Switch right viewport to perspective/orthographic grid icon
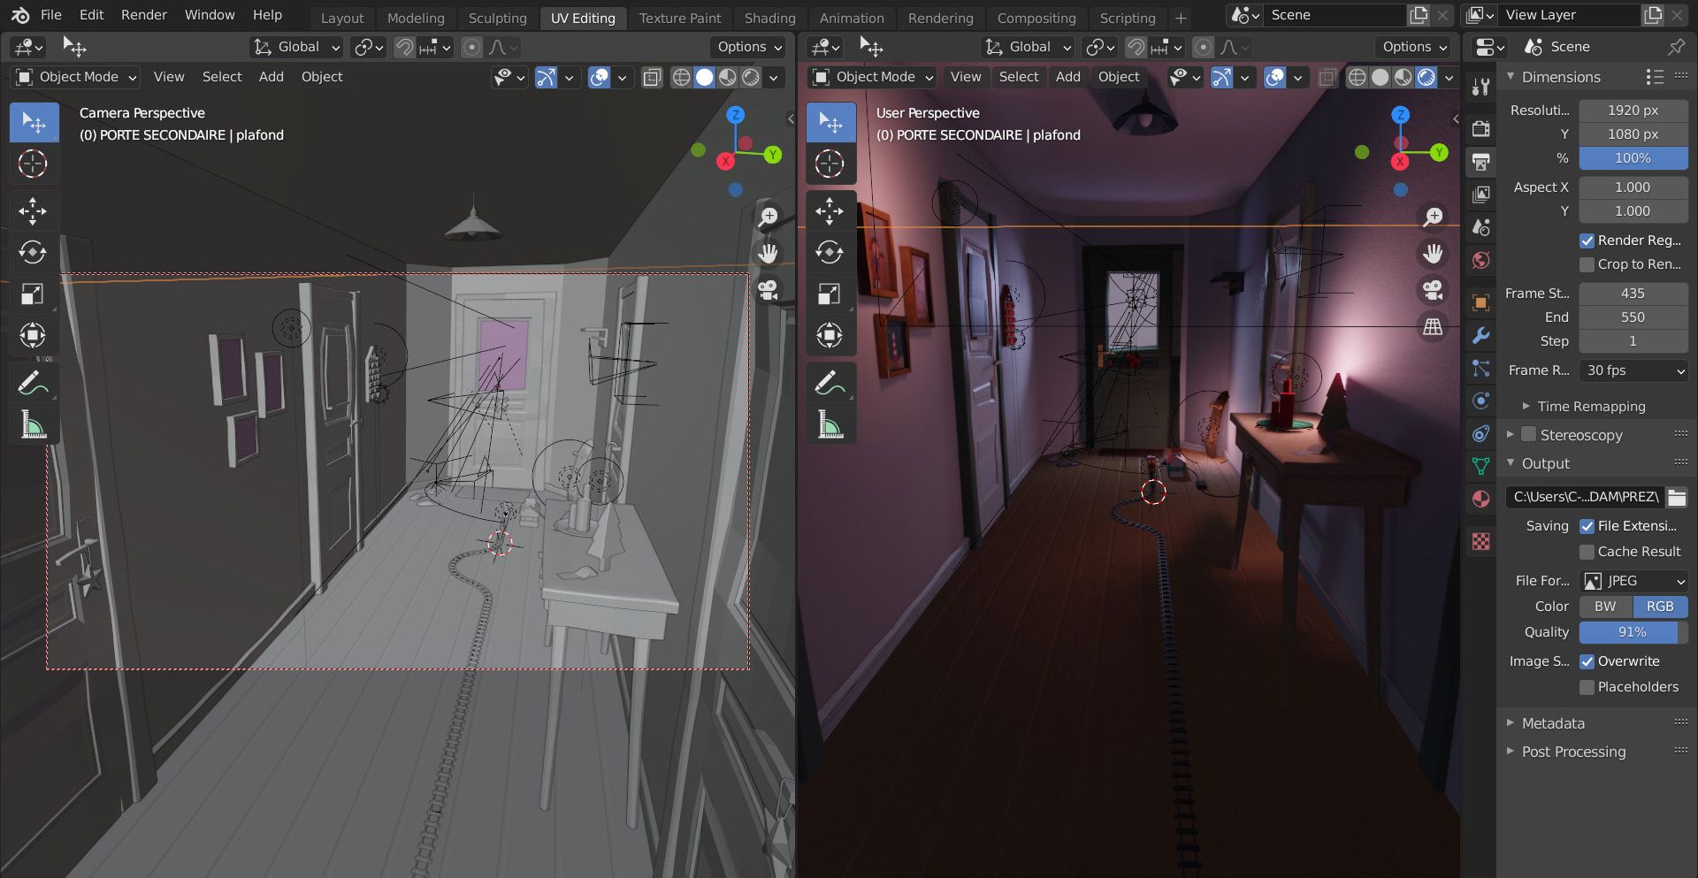Viewport: 1698px width, 878px height. 1433,327
